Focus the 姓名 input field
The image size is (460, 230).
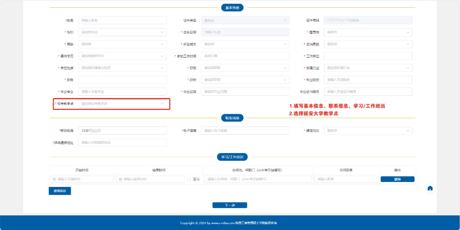click(x=122, y=20)
